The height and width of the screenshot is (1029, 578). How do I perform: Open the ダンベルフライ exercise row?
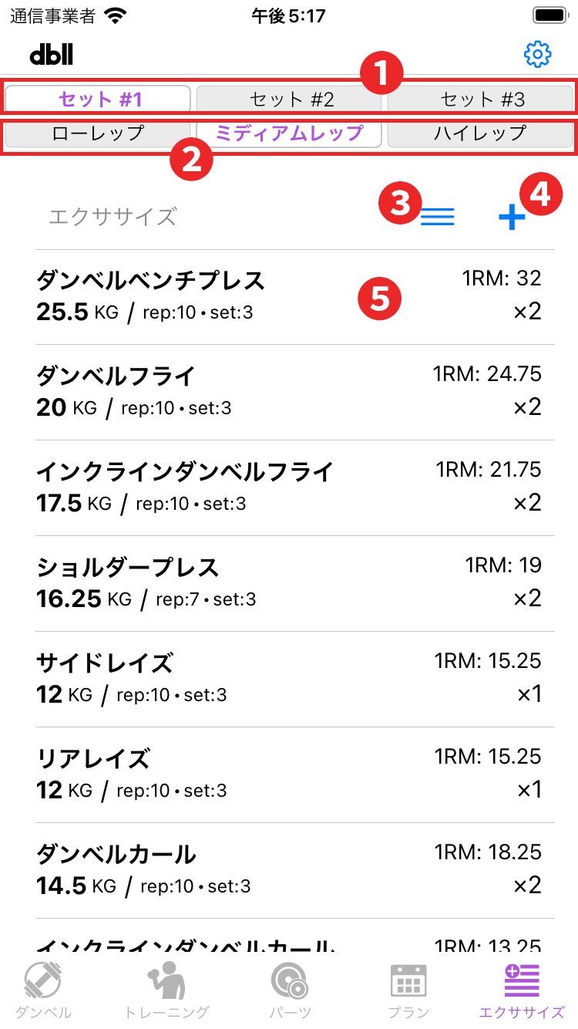click(x=289, y=393)
